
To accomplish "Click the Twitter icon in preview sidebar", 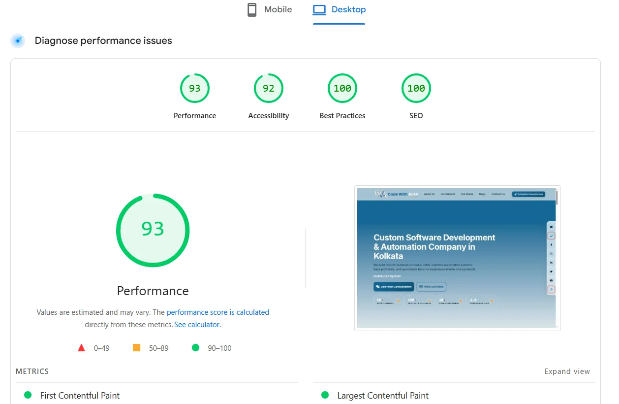I will pyautogui.click(x=552, y=271).
